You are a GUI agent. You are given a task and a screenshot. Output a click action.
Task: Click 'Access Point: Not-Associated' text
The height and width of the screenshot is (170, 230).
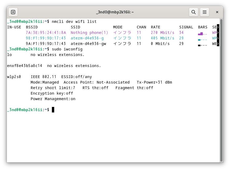(x=96, y=82)
